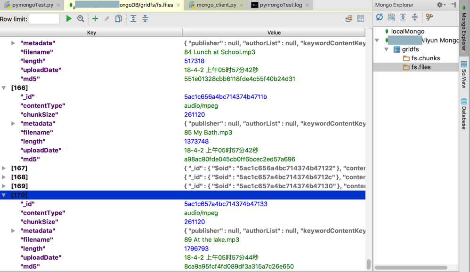The image size is (470, 272).
Task: Click the Key column header
Action: [91, 32]
